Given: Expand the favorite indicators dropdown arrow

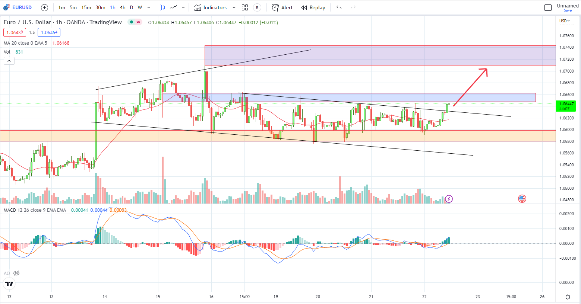Looking at the screenshot, I should pyautogui.click(x=234, y=7).
